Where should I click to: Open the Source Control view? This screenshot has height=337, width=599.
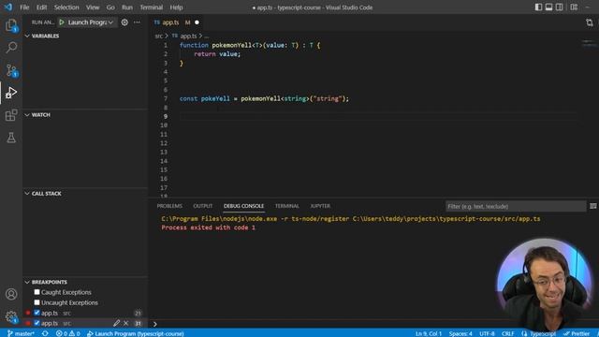pos(11,70)
